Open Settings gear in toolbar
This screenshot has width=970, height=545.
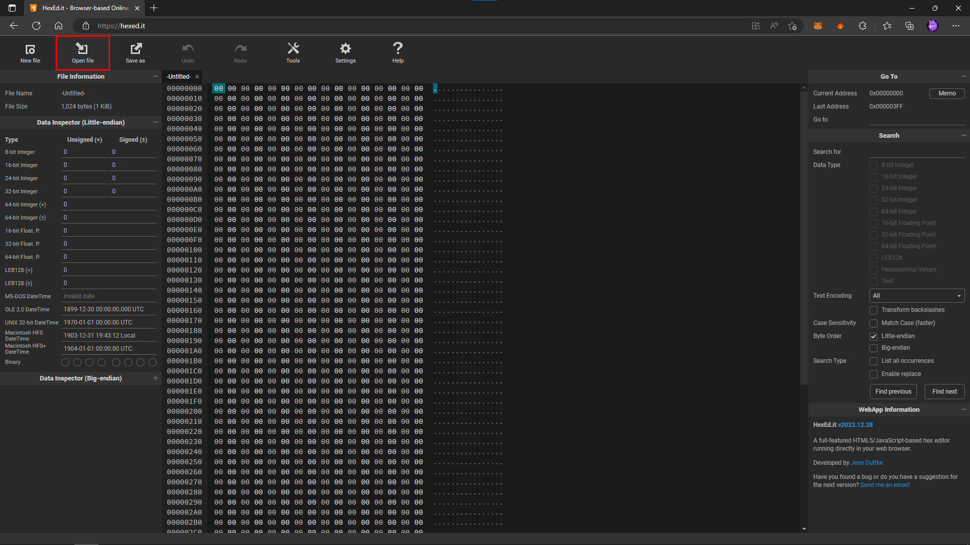click(346, 52)
